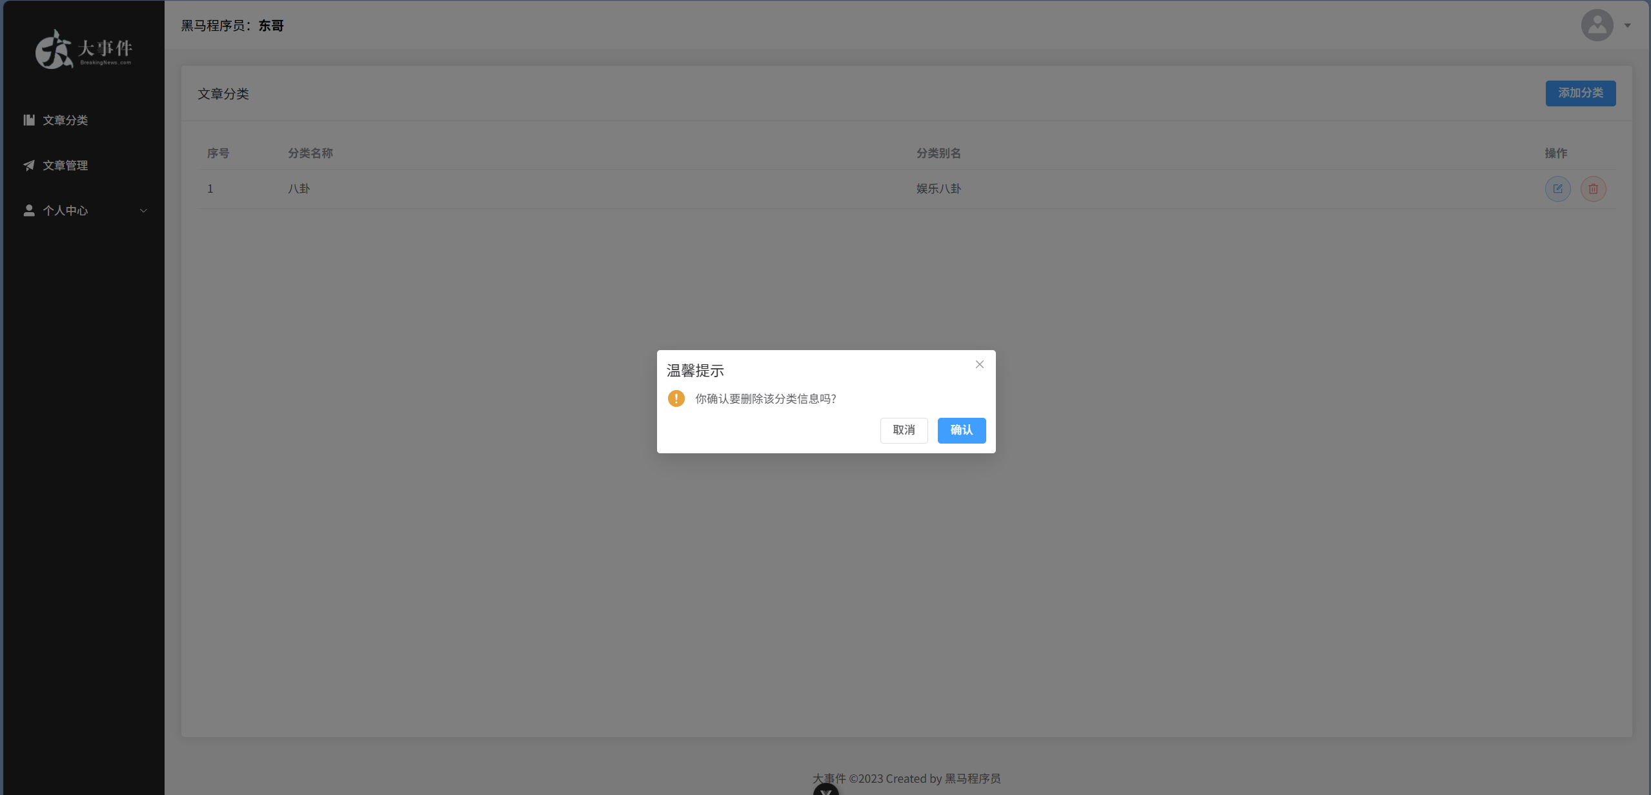
Task: Click the edit pencil icon for 八卦 row
Action: [1557, 188]
